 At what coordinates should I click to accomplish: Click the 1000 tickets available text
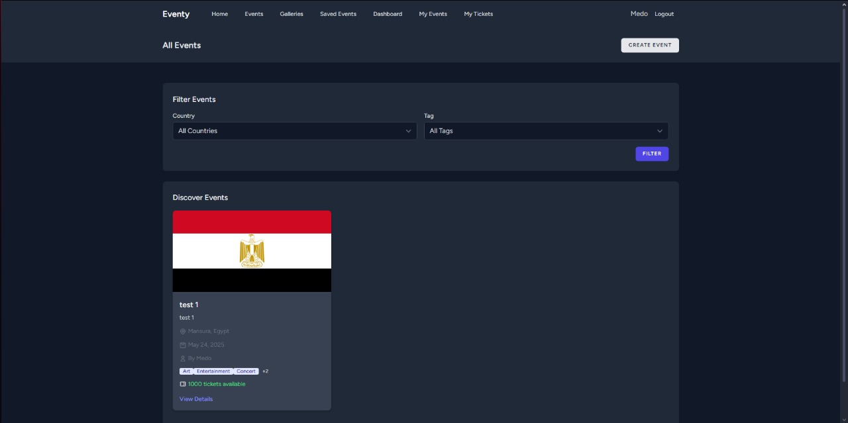217,384
